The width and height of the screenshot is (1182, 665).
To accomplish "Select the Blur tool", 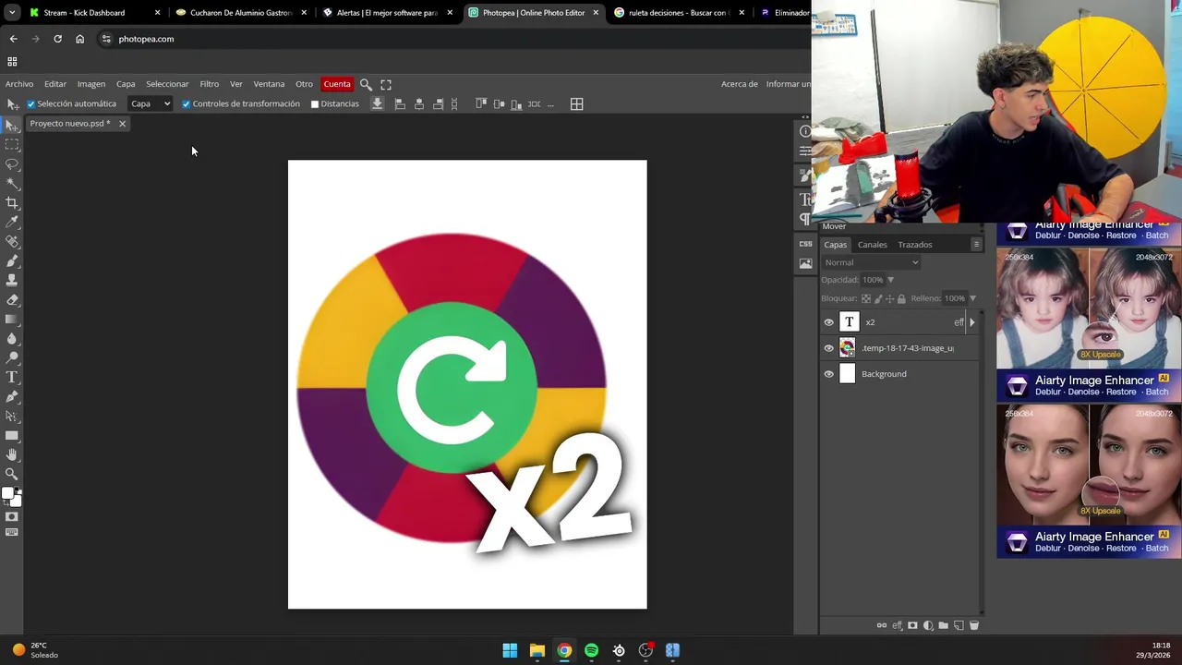I will coord(12,338).
